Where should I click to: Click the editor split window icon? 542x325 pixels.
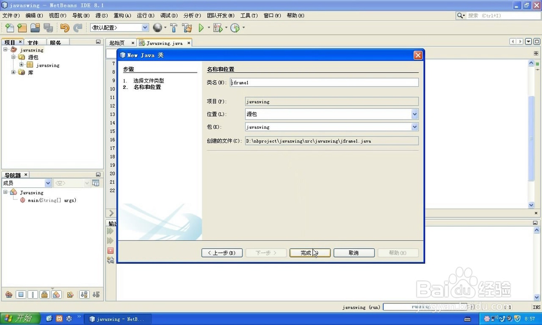click(x=536, y=53)
